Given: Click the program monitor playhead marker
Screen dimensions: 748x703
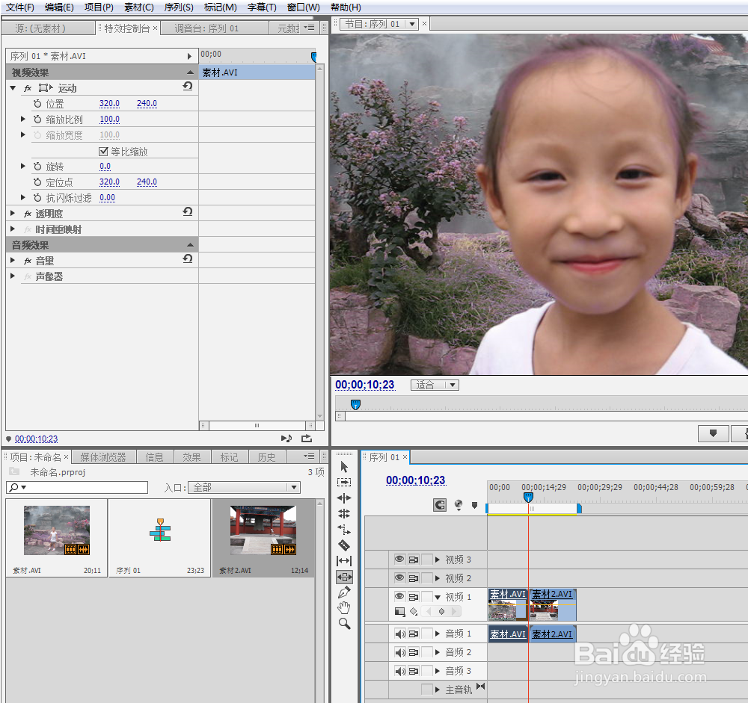Looking at the screenshot, I should point(355,405).
